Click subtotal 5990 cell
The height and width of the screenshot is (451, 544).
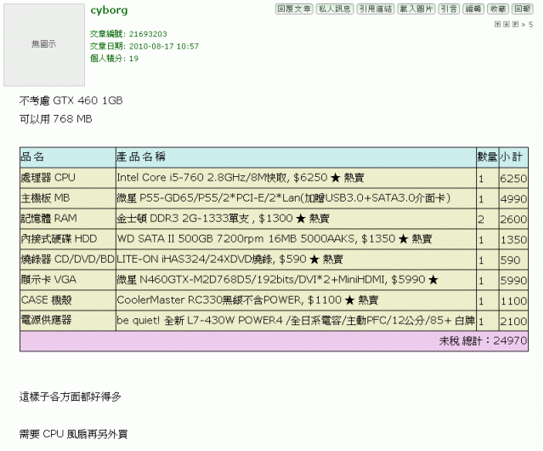point(513,281)
